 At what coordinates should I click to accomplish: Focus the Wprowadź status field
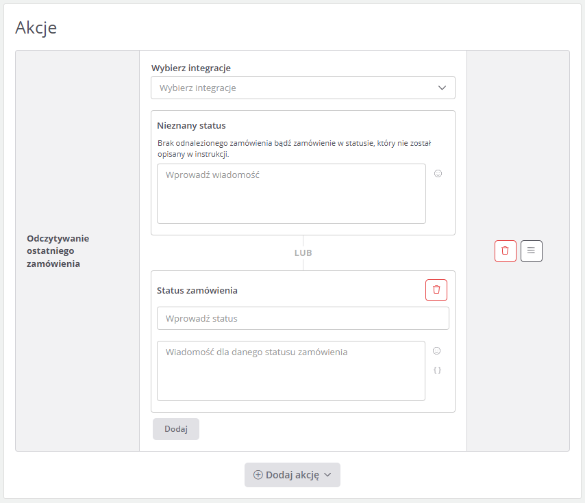coord(303,318)
